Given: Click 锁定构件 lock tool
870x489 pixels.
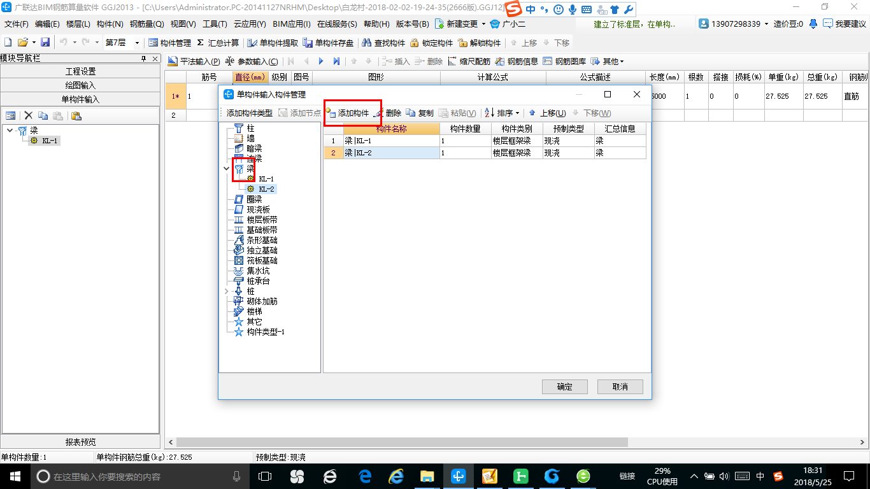Looking at the screenshot, I should click(431, 43).
